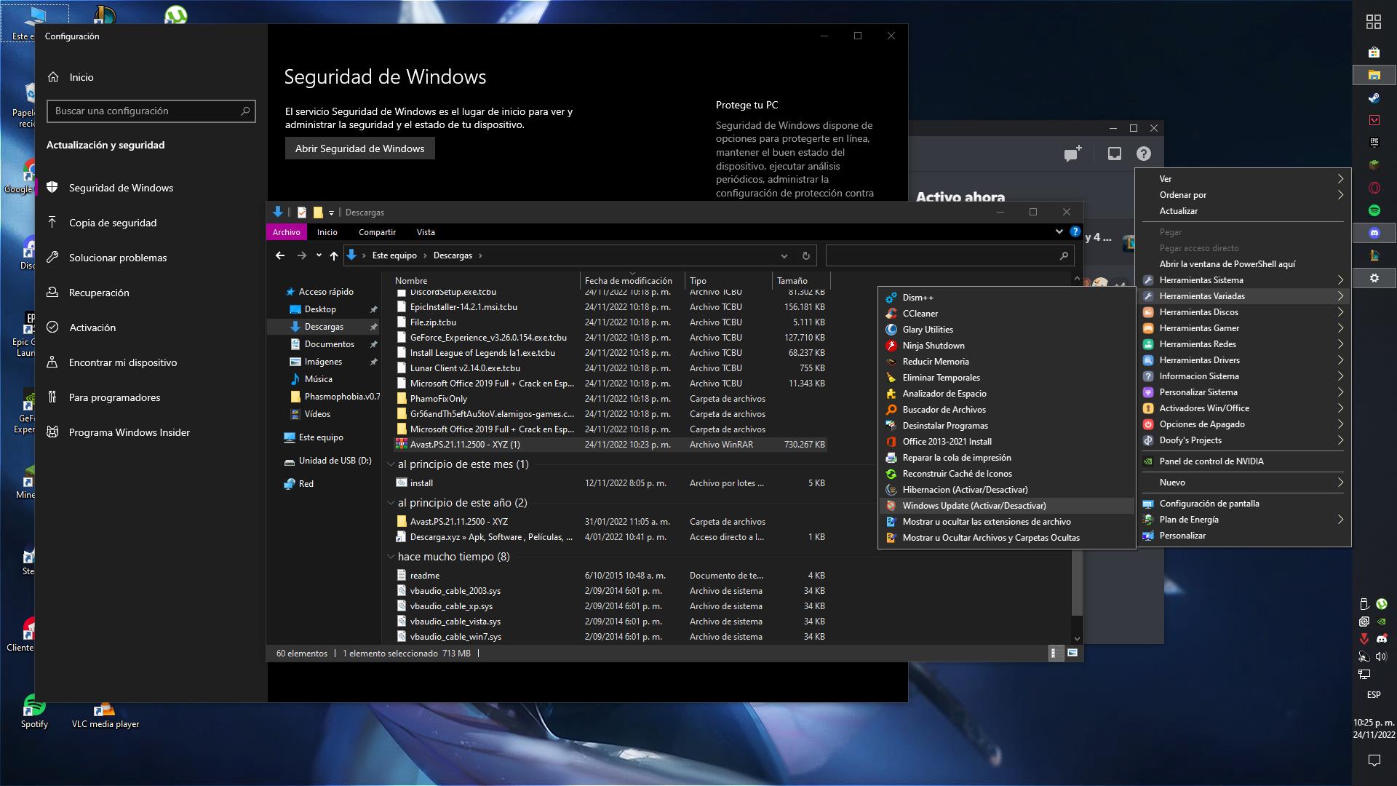Switch Explorer to large icons view
The width and height of the screenshot is (1397, 786).
click(x=1072, y=653)
